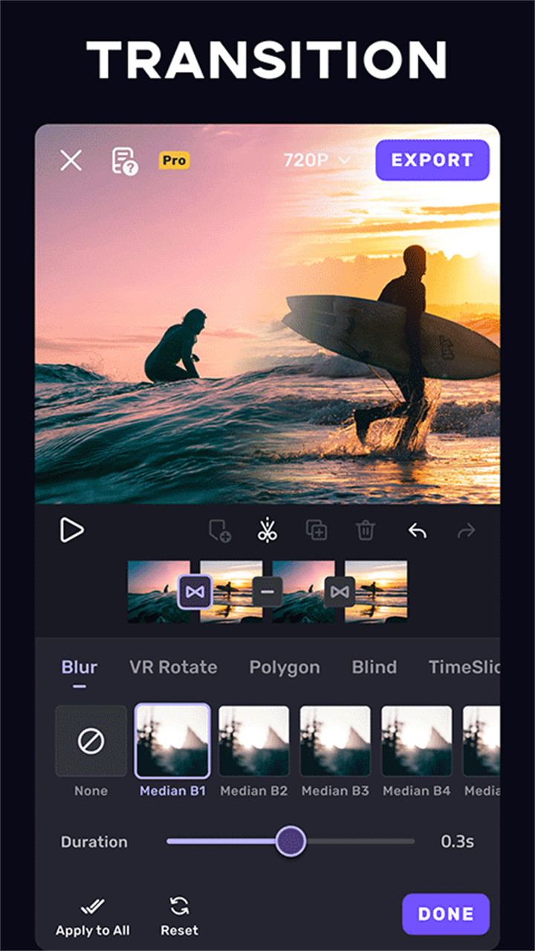Switch to the Polygon tab
The height and width of the screenshot is (951, 535).
285,667
